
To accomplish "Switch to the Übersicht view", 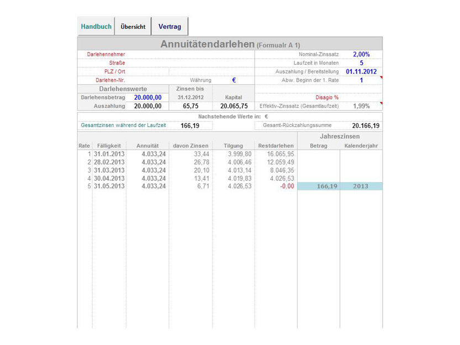I will pyautogui.click(x=133, y=26).
